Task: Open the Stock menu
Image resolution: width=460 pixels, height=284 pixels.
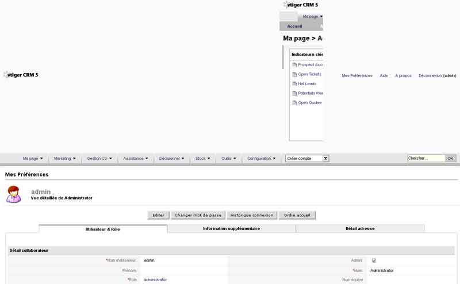Action: [x=203, y=158]
